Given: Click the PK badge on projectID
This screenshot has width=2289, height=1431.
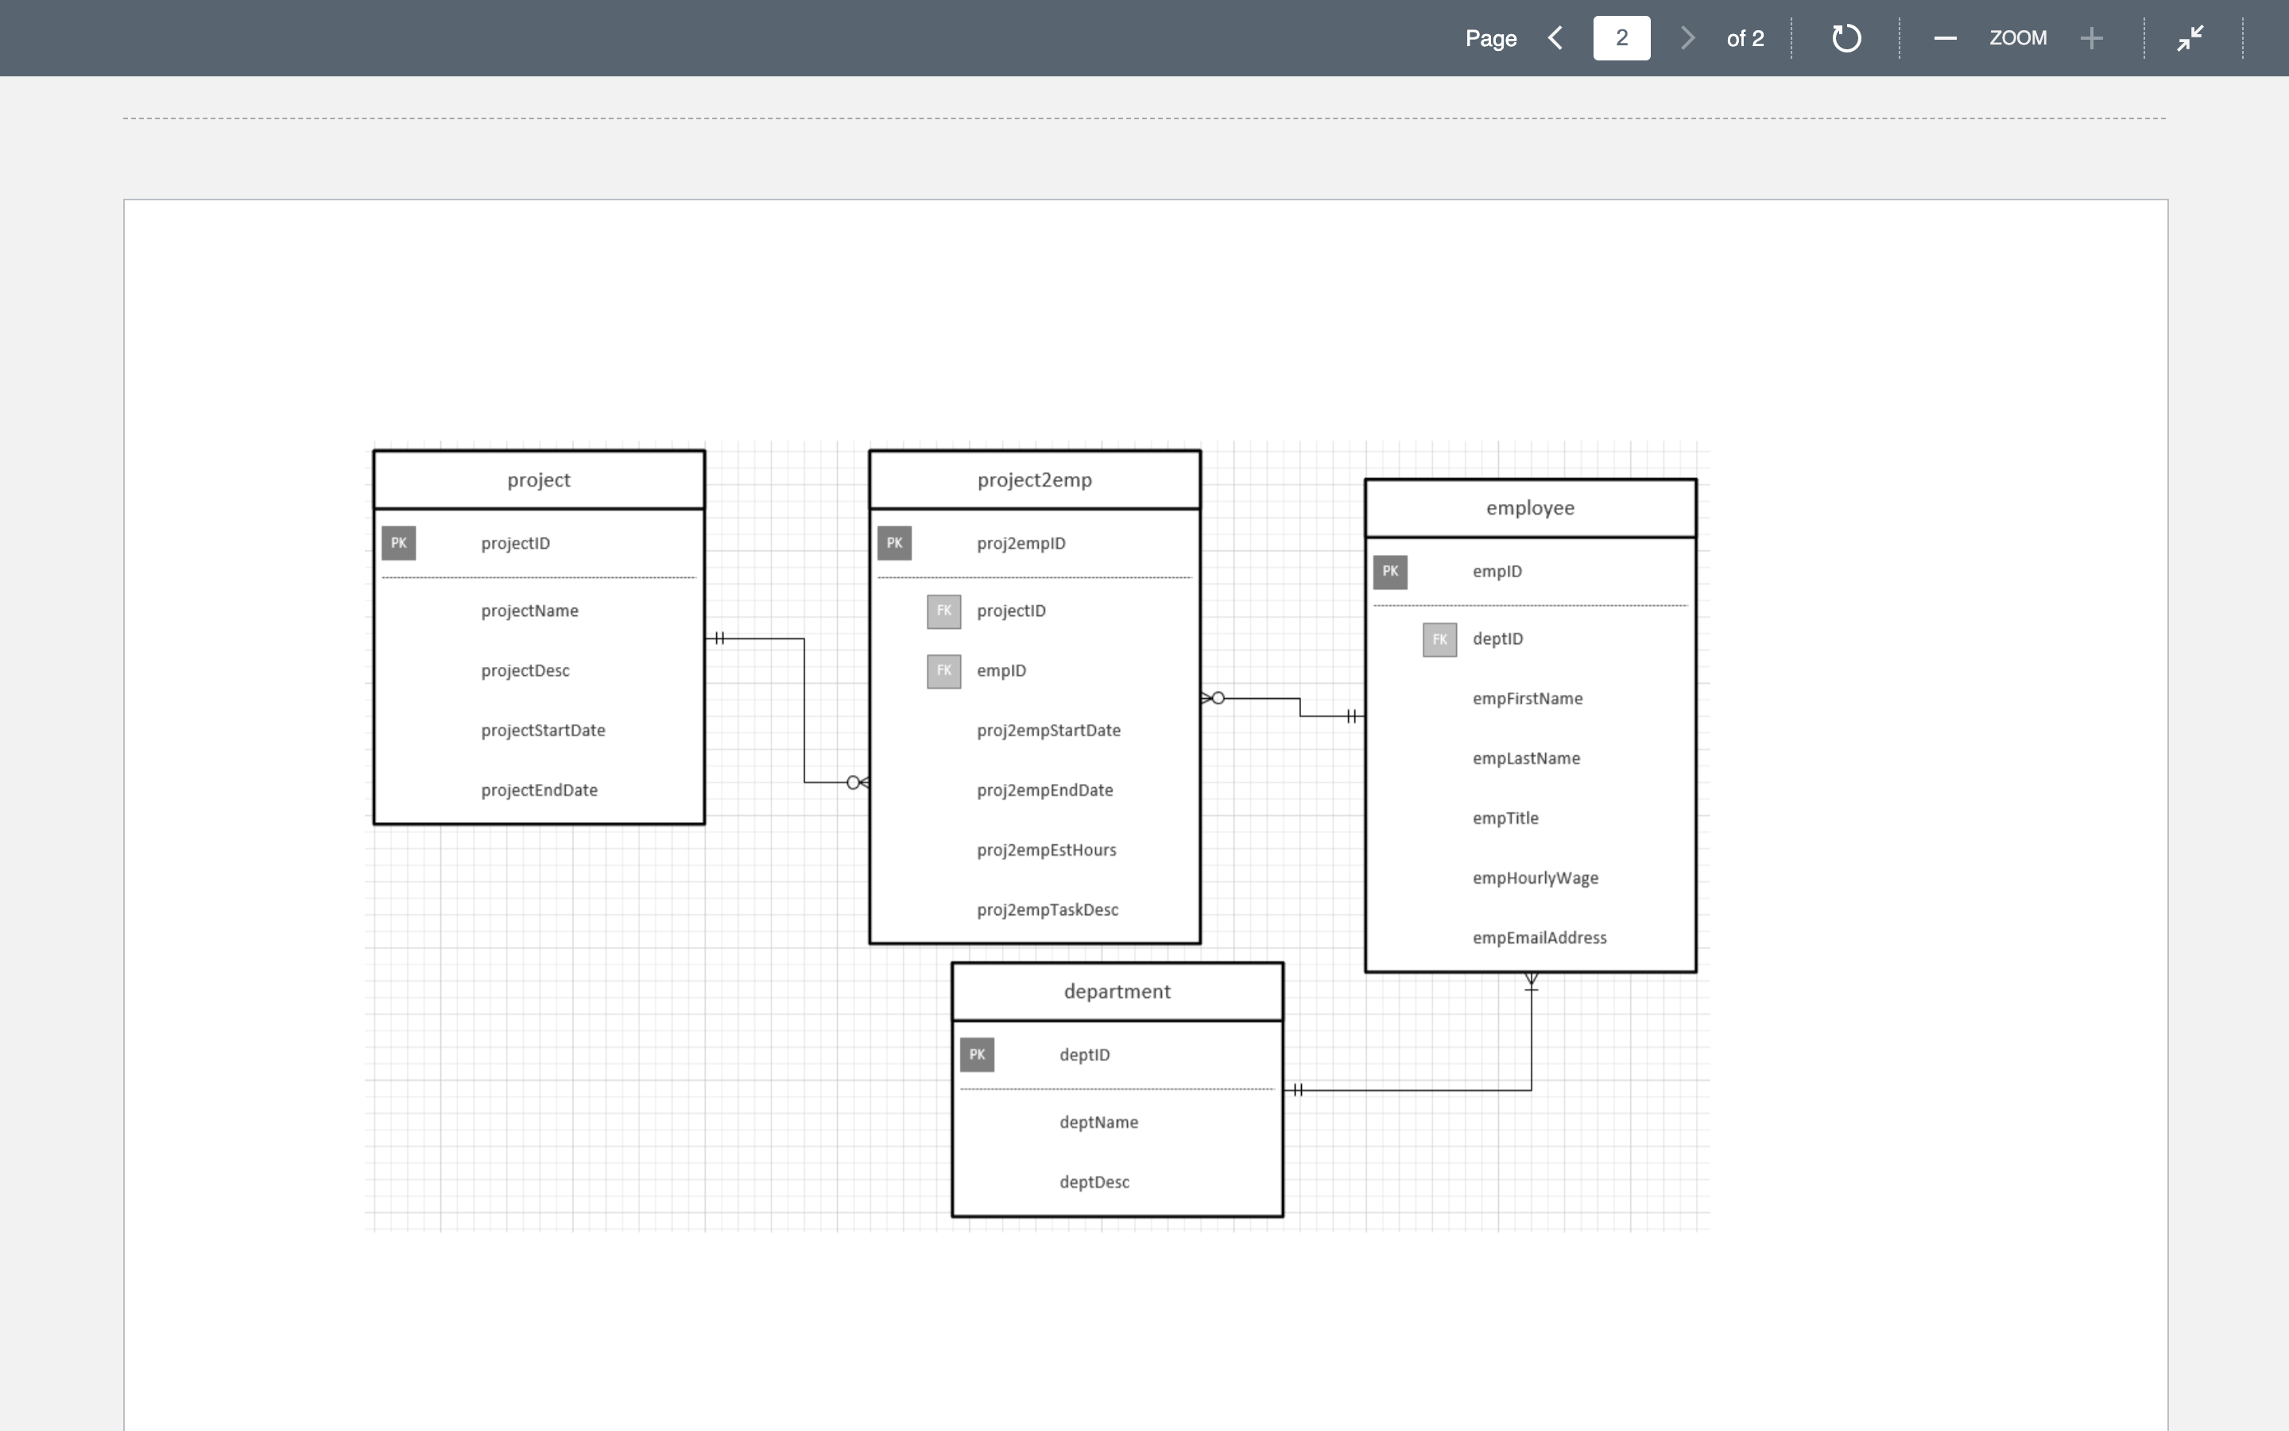Looking at the screenshot, I should pos(398,542).
